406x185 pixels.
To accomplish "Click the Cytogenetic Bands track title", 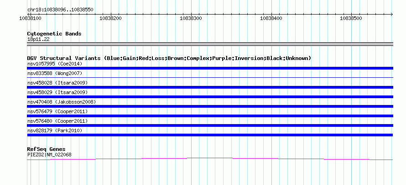I will [x=54, y=34].
